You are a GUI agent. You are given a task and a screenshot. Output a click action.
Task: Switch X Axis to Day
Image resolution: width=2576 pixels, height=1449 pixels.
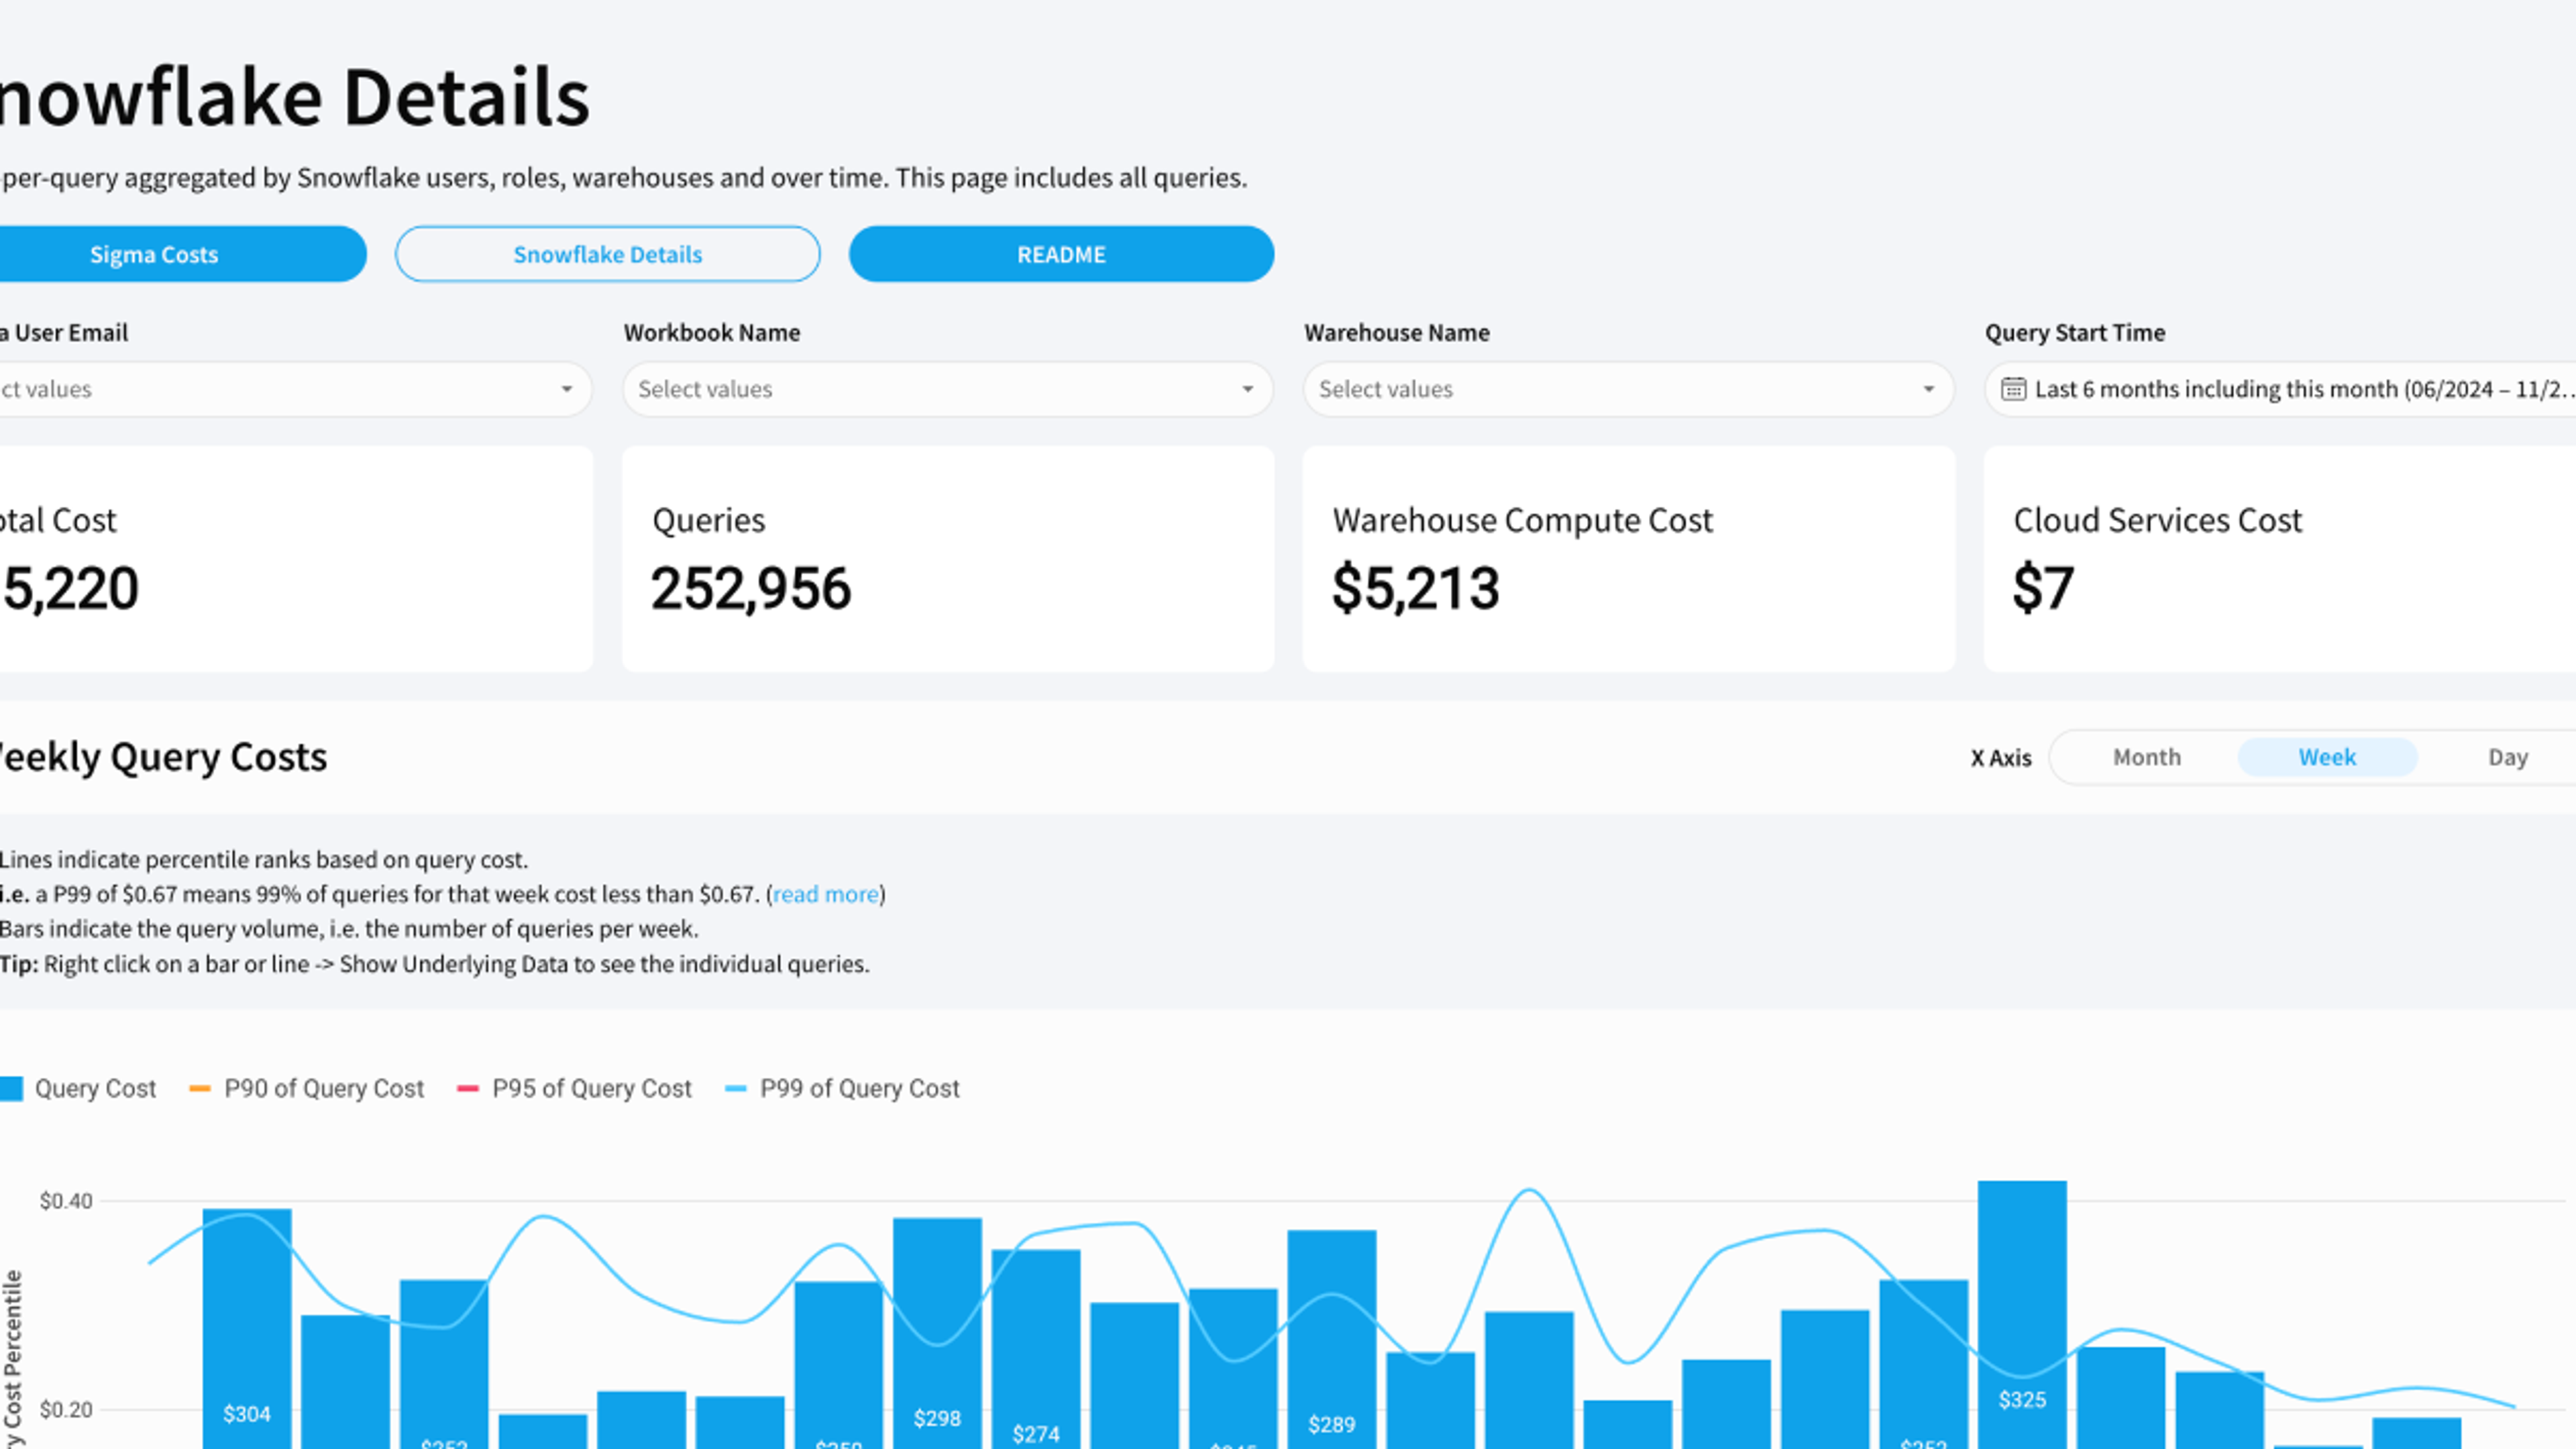coord(2507,757)
